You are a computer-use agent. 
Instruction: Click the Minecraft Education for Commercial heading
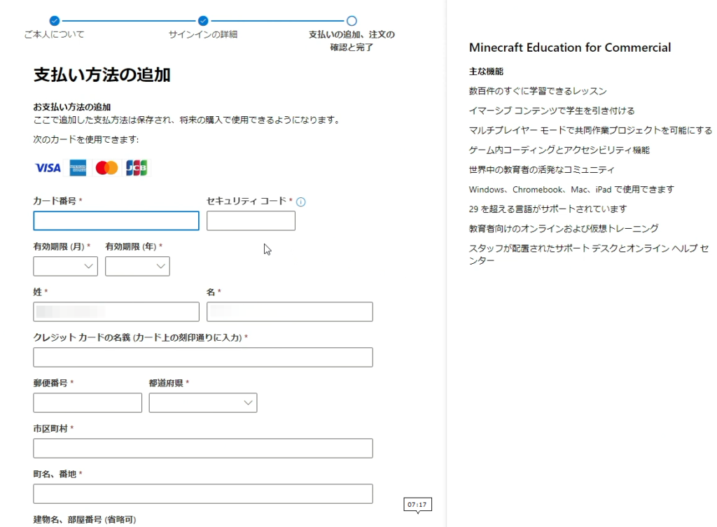569,48
